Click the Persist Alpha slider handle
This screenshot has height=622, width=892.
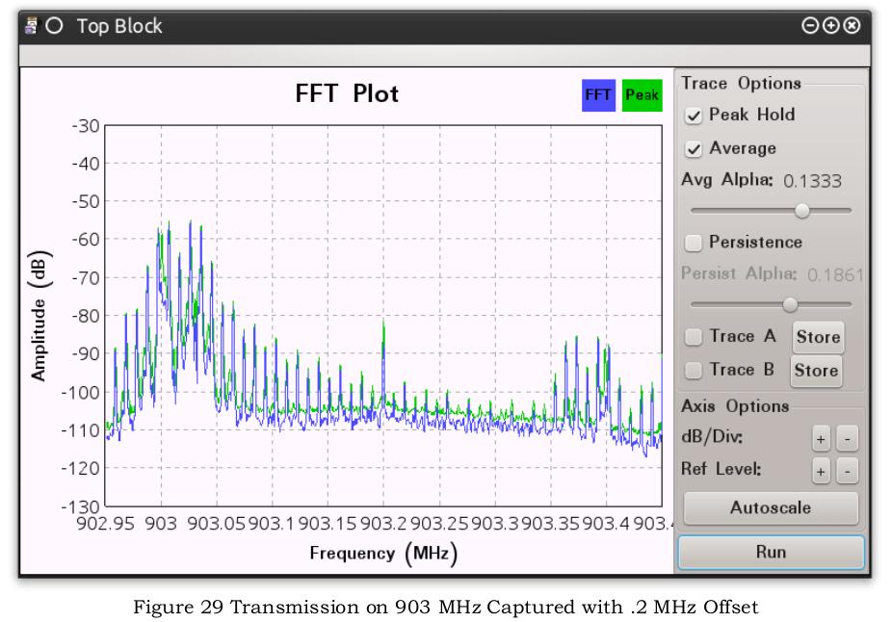[790, 305]
